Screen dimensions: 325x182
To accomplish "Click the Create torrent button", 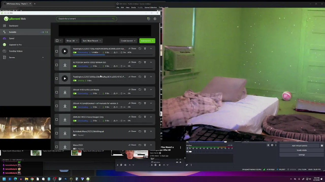I will (128, 41).
